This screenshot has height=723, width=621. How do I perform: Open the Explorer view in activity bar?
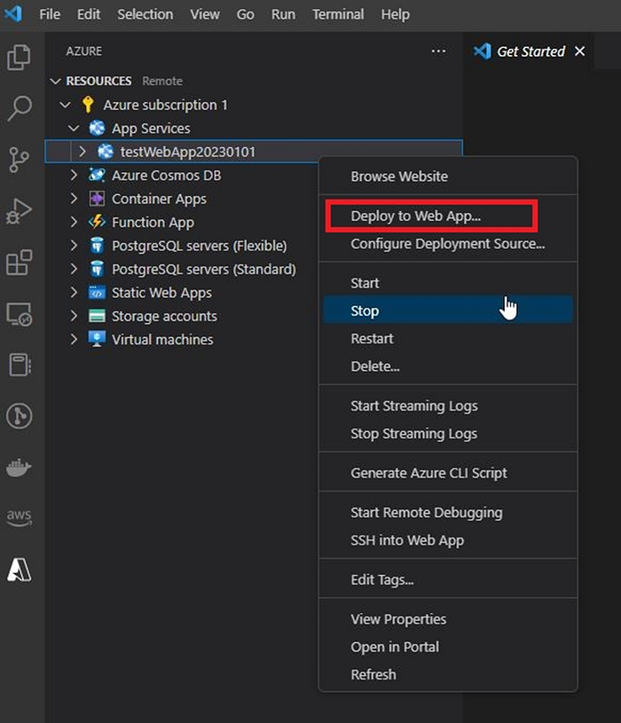19,58
